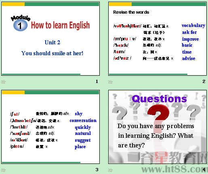Screen dimensions: 208x174
Task: Click the animation star icon under slide 3
Action: [3, 170]
